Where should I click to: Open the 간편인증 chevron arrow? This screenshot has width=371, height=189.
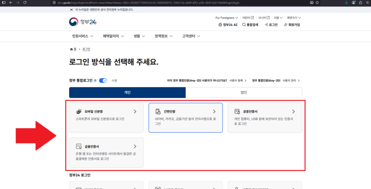coord(214,112)
